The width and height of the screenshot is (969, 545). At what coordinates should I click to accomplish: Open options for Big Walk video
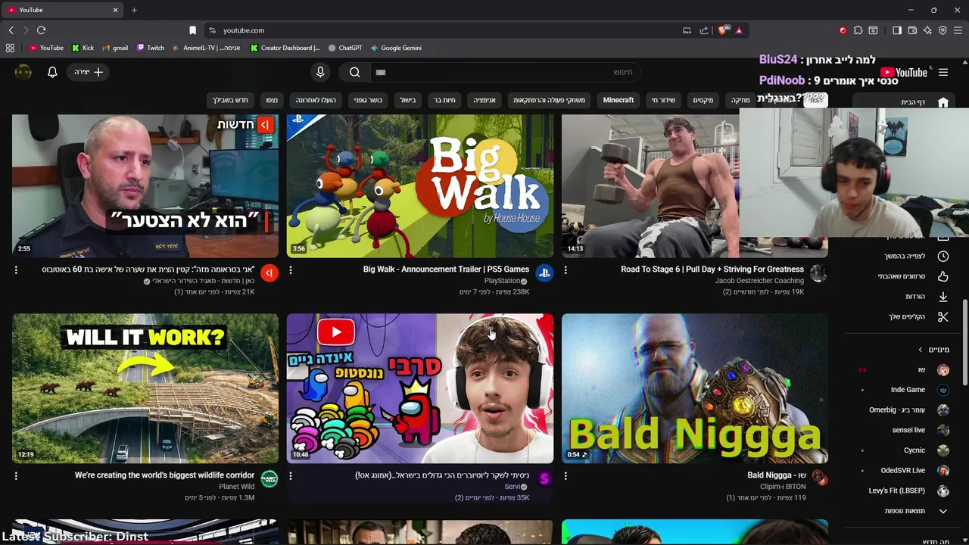click(291, 270)
